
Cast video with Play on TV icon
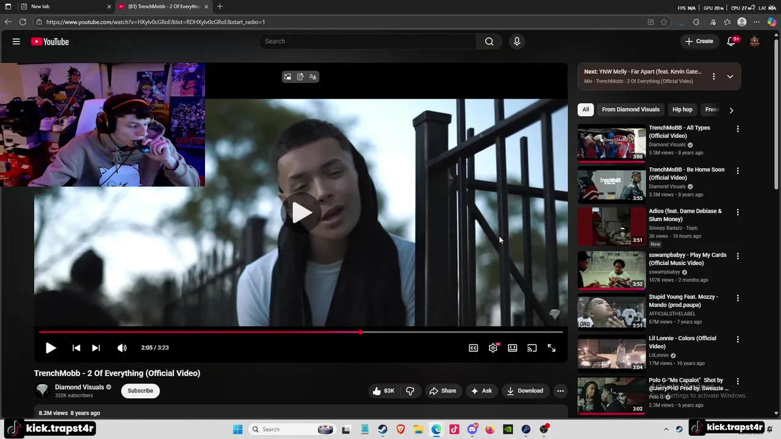pos(532,348)
